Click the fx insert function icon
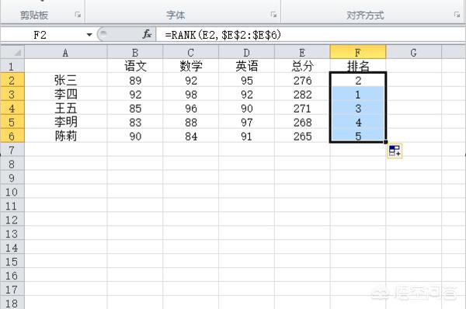Viewport: 466px width, 309px height. click(x=147, y=34)
